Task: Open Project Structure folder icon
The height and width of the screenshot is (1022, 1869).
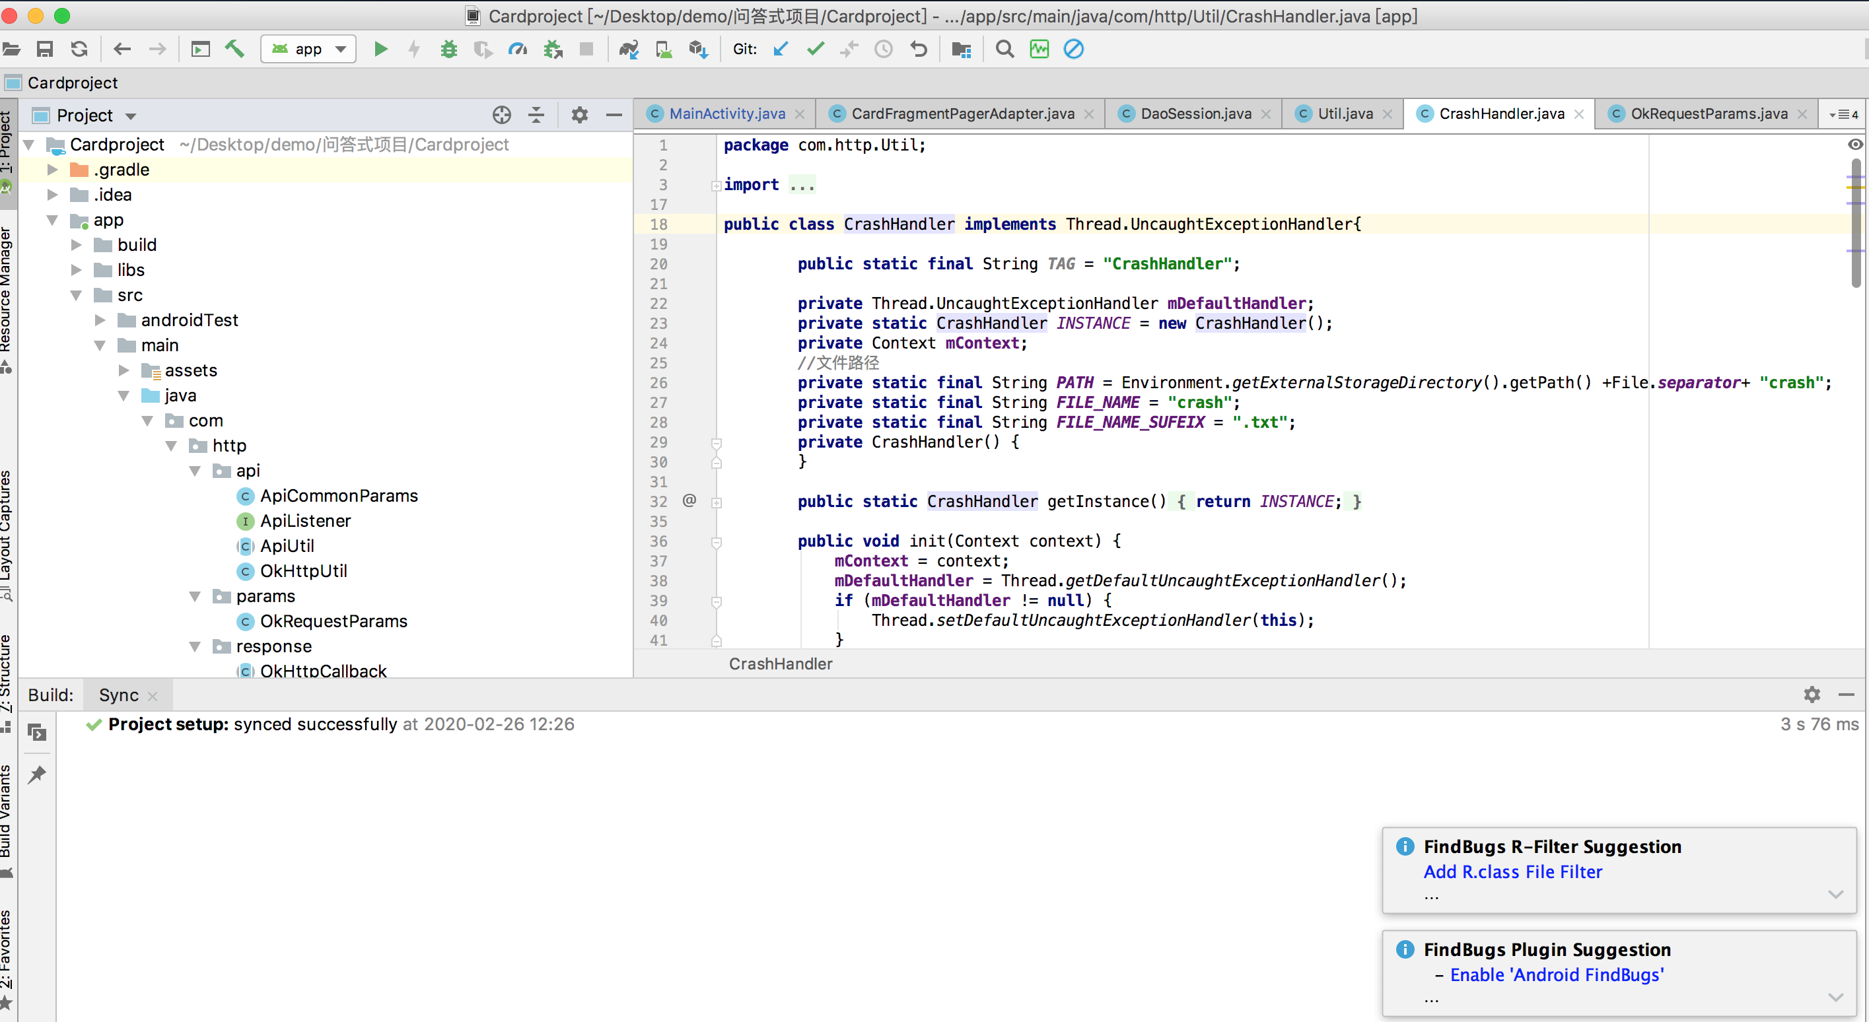Action: click(x=962, y=50)
